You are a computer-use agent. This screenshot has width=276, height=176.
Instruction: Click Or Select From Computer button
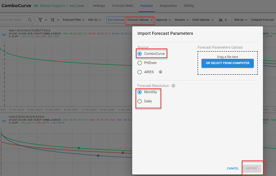point(228,63)
